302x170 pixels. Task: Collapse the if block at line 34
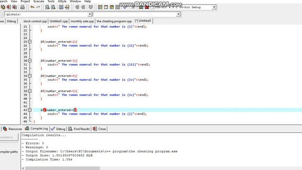coord(30,76)
